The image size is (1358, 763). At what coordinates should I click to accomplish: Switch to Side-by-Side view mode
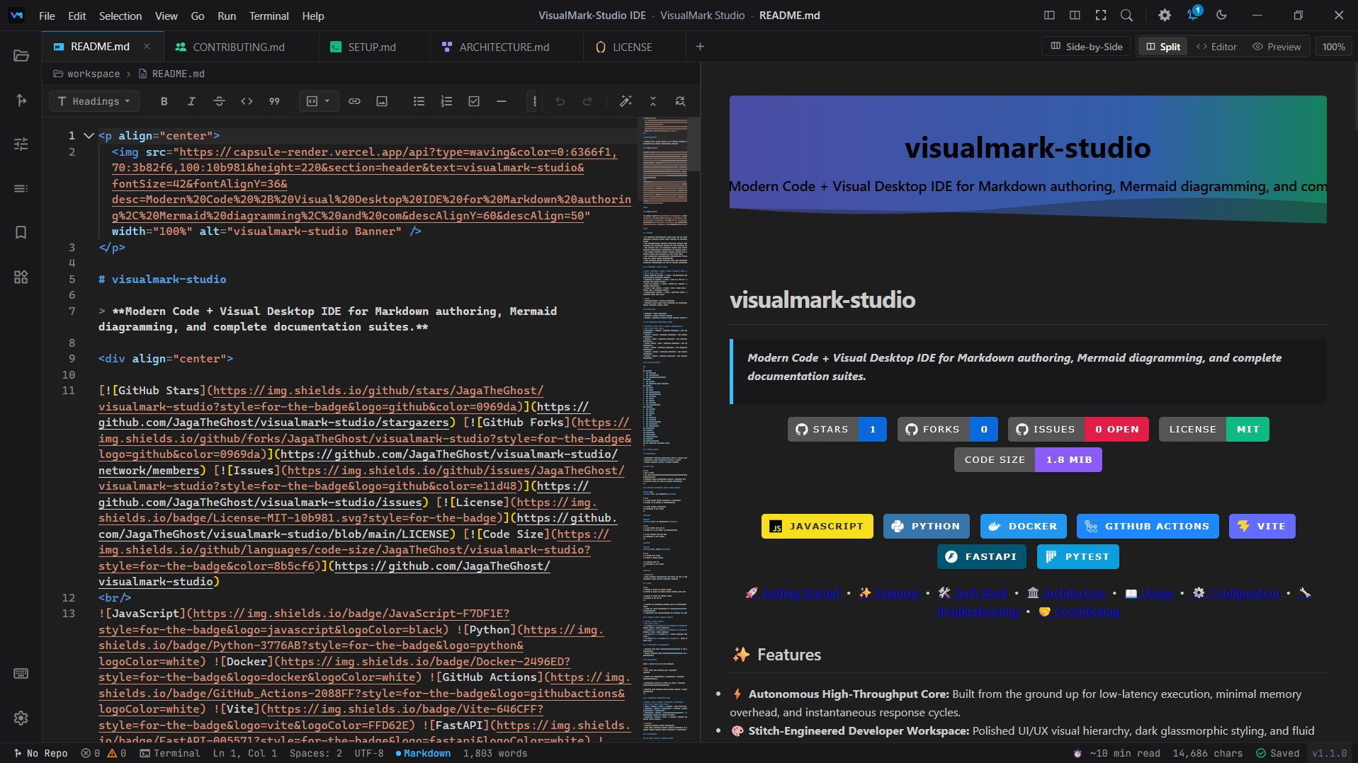(x=1087, y=47)
